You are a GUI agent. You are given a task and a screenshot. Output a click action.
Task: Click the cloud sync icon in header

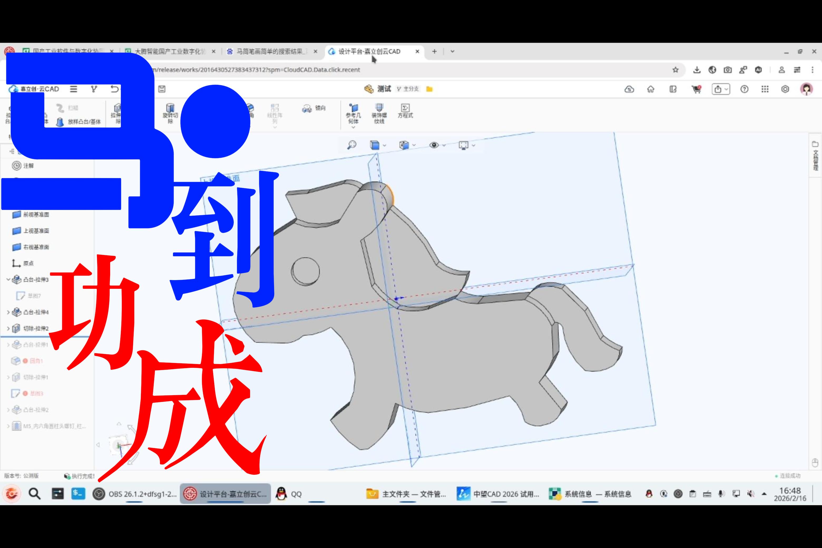click(629, 89)
